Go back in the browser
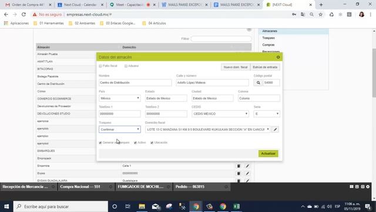The height and width of the screenshot is (212, 376). tap(6, 14)
